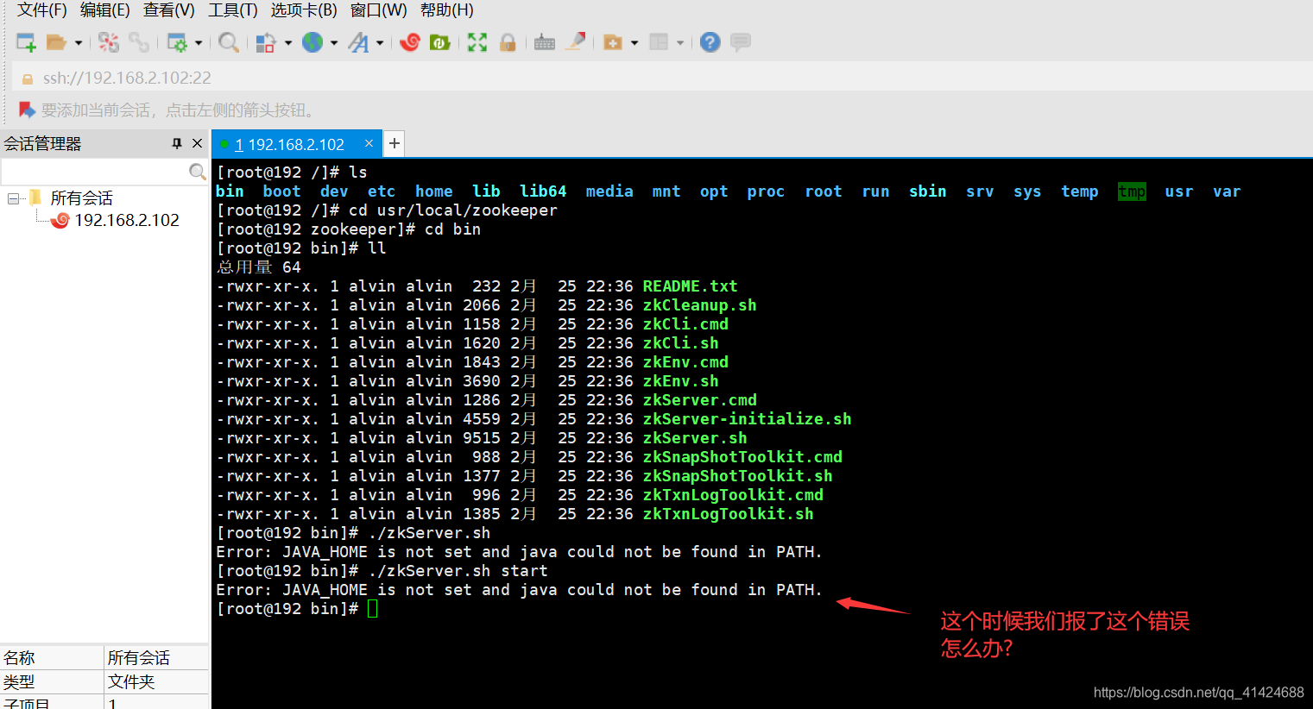Click the Open session folder icon
This screenshot has width=1313, height=709.
(x=56, y=42)
